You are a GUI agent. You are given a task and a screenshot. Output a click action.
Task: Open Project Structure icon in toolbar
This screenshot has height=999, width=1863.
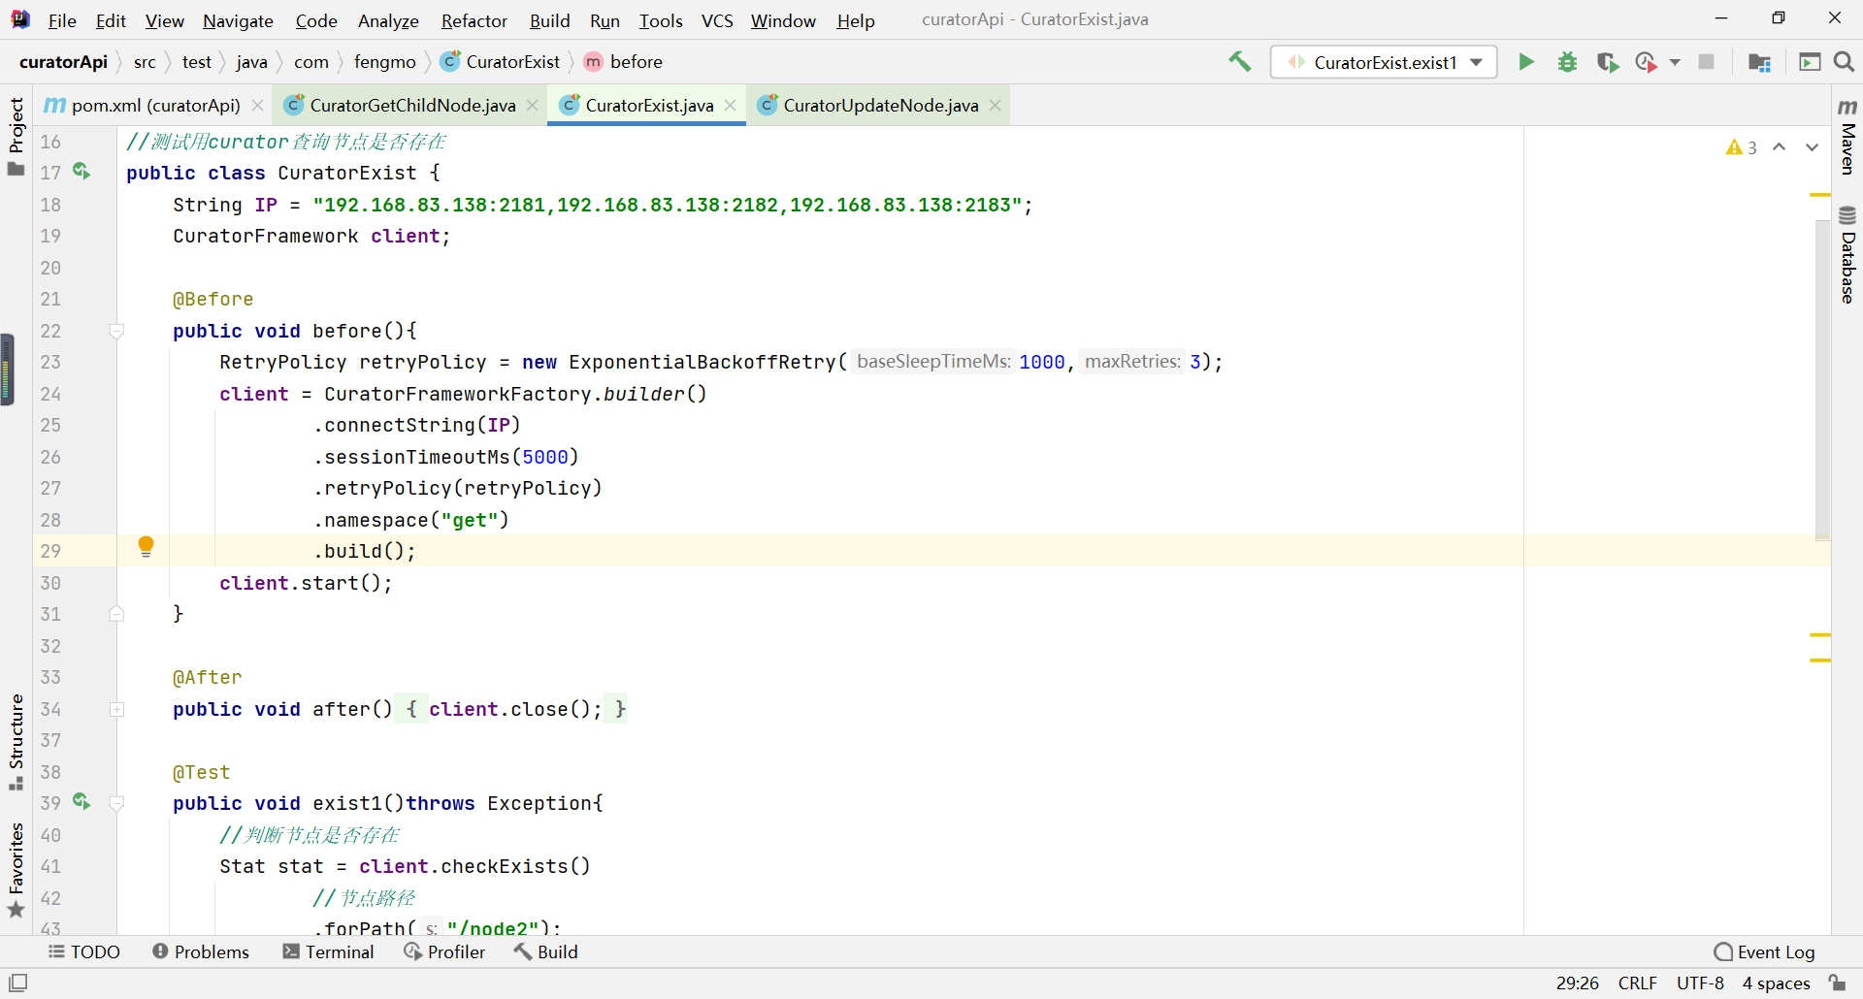click(x=1759, y=62)
